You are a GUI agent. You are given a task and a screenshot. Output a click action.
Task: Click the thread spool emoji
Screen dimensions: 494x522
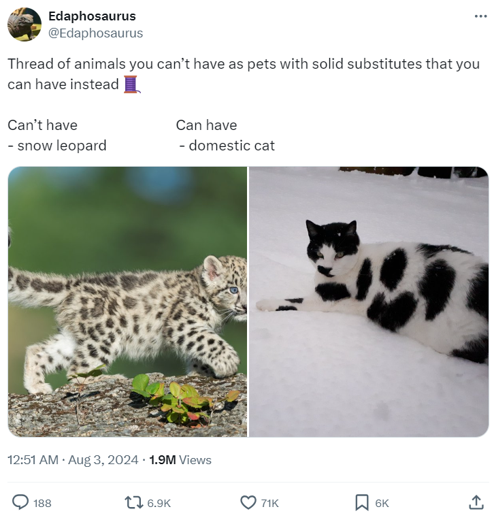131,84
